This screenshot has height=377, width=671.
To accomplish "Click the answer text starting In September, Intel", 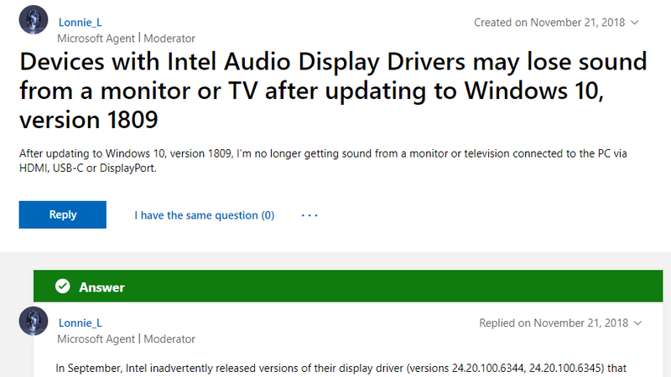I will [x=335, y=368].
